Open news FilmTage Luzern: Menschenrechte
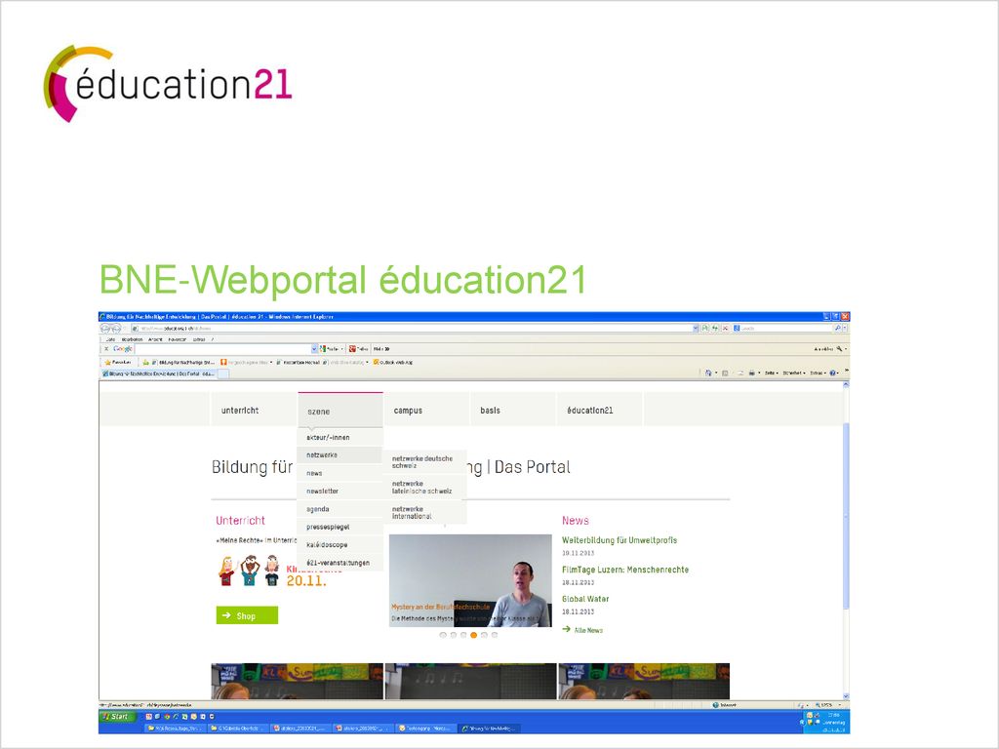Image resolution: width=999 pixels, height=749 pixels. (x=625, y=570)
